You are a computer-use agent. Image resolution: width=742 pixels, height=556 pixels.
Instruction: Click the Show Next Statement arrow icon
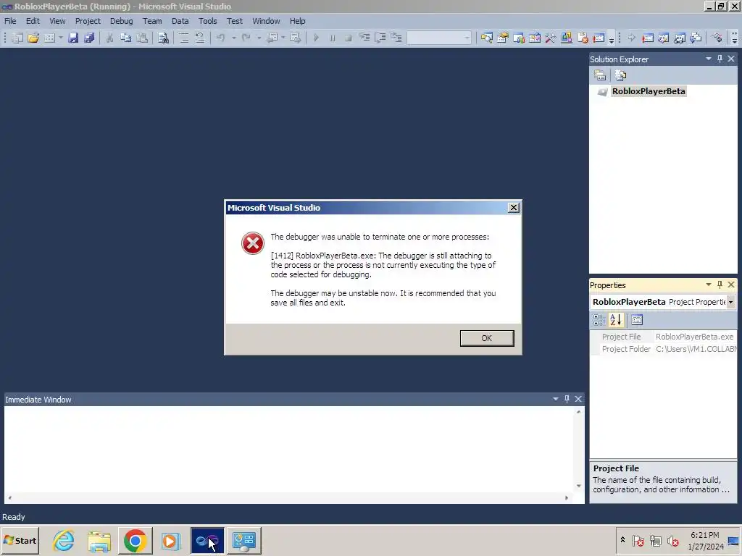pyautogui.click(x=631, y=38)
